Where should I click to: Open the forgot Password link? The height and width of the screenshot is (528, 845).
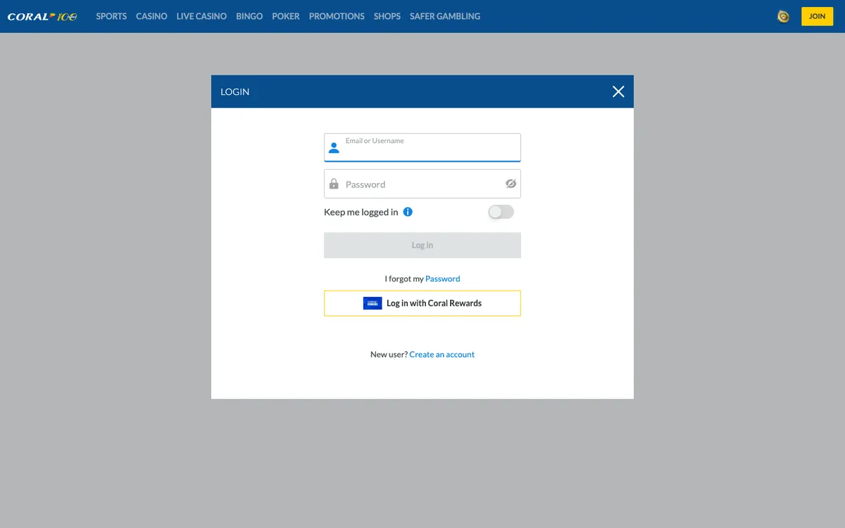coord(442,279)
